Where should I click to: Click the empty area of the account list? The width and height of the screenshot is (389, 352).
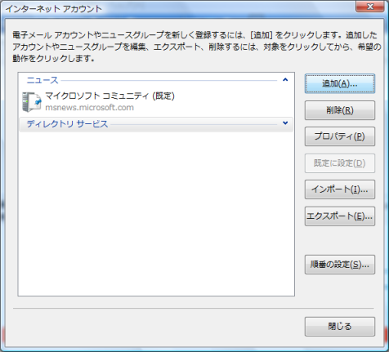(x=156, y=214)
